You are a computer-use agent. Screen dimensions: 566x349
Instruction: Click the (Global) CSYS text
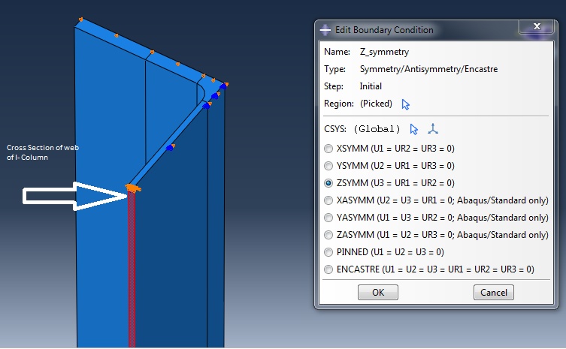tap(377, 129)
